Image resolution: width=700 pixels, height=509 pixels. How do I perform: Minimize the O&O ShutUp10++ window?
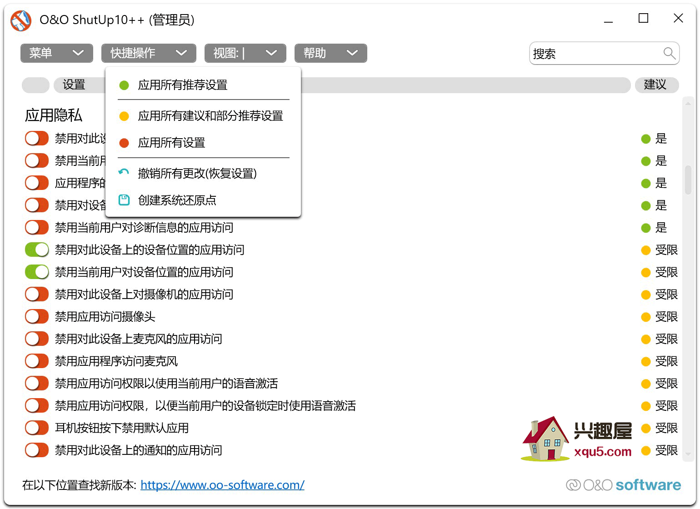tap(608, 19)
